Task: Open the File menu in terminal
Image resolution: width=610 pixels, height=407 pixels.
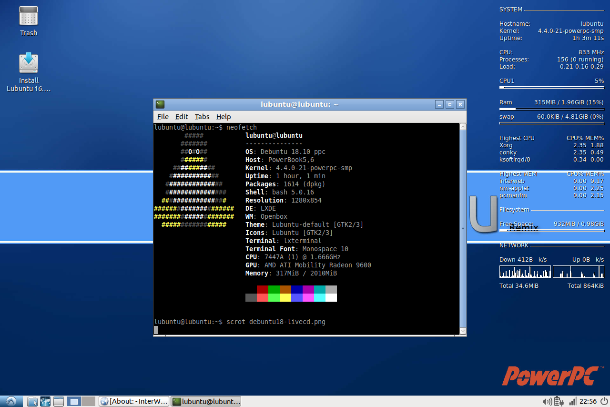Action: pyautogui.click(x=163, y=117)
